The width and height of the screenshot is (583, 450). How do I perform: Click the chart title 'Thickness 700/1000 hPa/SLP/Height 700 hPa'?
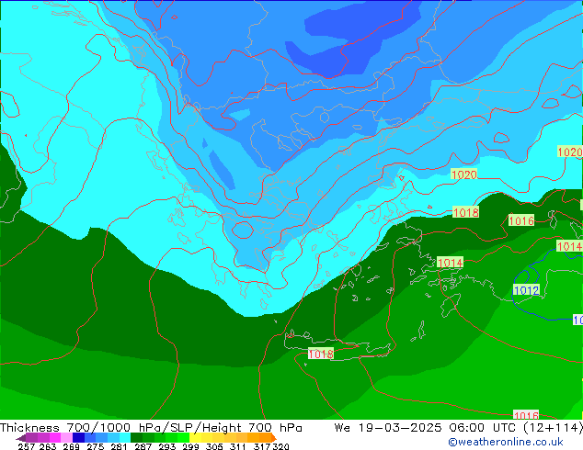pos(151,428)
